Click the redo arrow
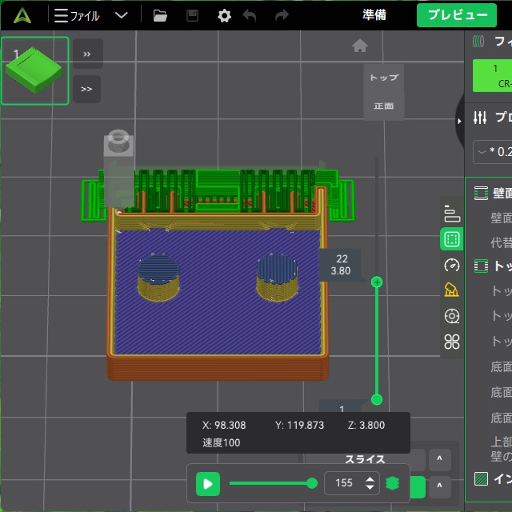This screenshot has height=512, width=512. [282, 15]
